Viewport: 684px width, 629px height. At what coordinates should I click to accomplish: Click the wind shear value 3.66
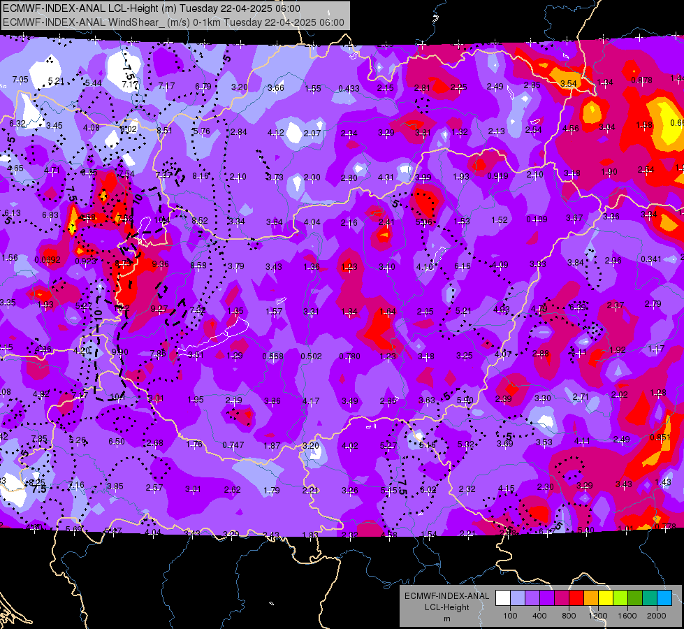[276, 88]
